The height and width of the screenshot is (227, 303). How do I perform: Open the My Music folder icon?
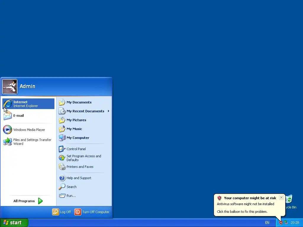62,129
